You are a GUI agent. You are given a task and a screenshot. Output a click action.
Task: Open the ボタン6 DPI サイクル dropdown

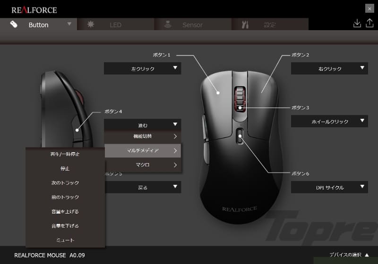coord(329,187)
